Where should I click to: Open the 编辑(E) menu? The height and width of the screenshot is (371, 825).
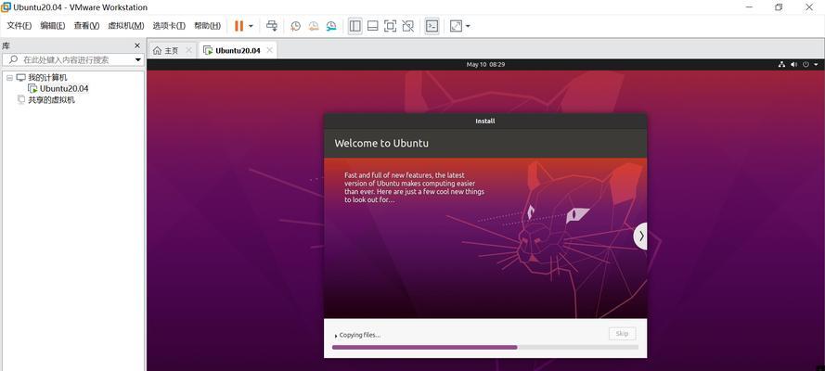[x=53, y=26]
